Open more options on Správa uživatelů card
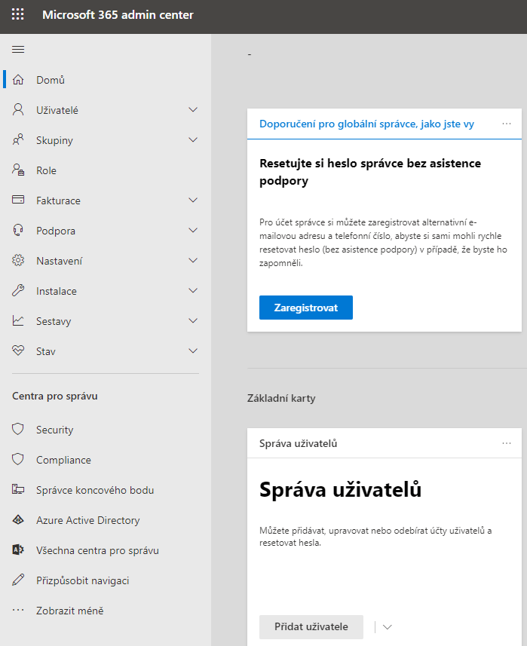Screen dimensions: 527x646 click(x=507, y=443)
